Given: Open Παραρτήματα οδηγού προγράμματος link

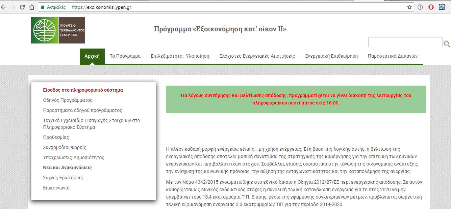Looking at the screenshot, I should tap(83, 110).
